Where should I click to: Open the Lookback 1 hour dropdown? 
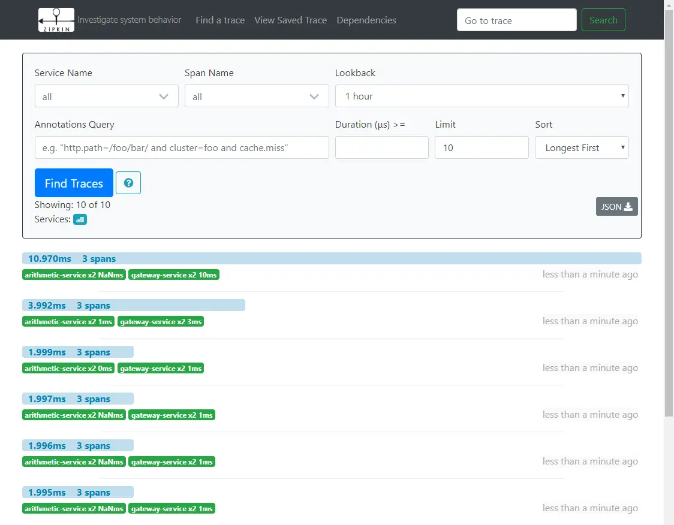coord(482,96)
